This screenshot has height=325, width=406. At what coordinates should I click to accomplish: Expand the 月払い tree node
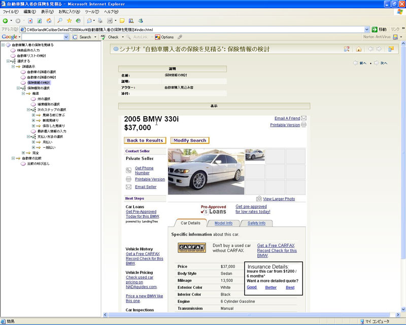pos(33,142)
